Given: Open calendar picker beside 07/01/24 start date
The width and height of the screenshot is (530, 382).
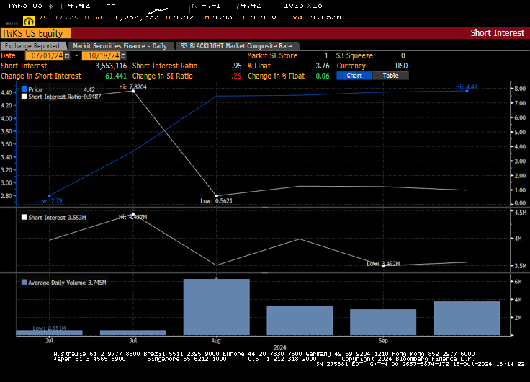Looking at the screenshot, I should [x=67, y=55].
